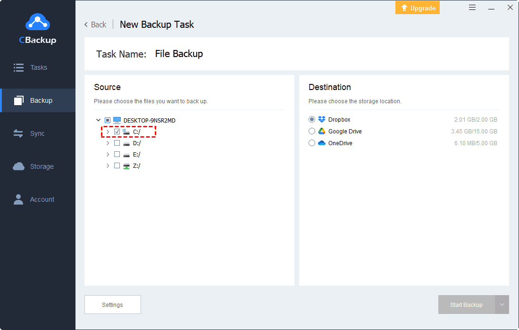This screenshot has width=519, height=330.
Task: Check the Z:/ drive checkbox
Action: (117, 165)
